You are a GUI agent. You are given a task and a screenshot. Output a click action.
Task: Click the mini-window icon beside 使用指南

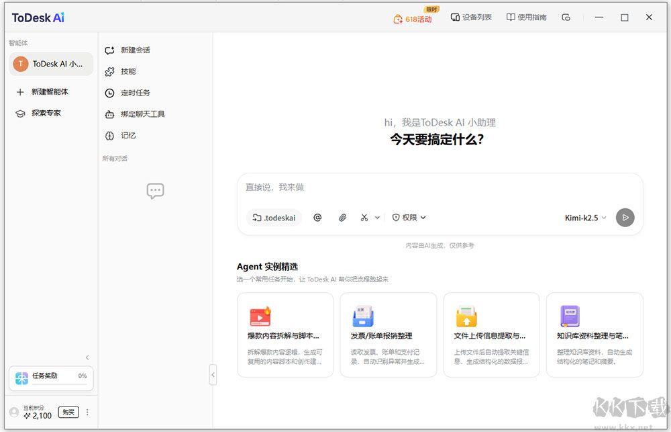[566, 17]
